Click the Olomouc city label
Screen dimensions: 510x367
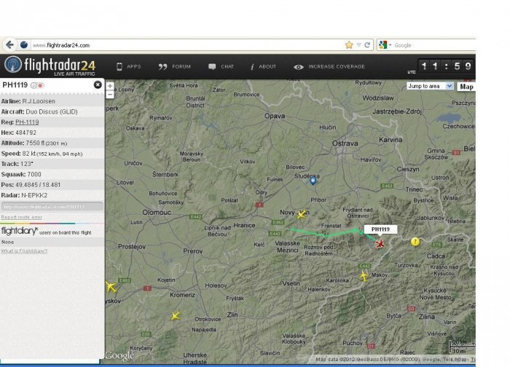point(157,213)
